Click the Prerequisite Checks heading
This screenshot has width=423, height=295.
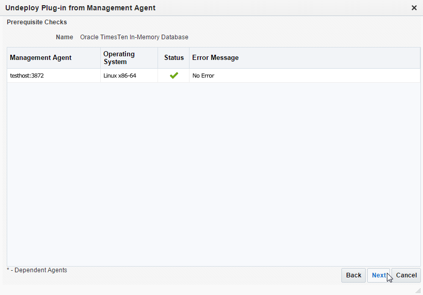[37, 22]
